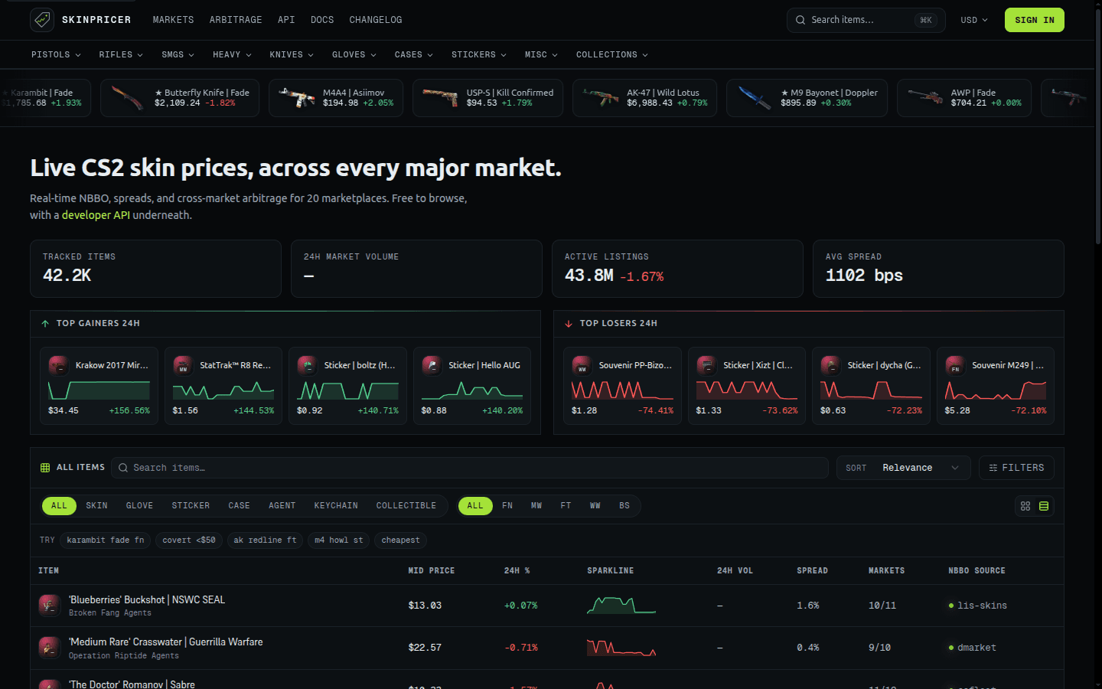Click Blueberries Buckshot agent icon
This screenshot has height=689, width=1102.
[50, 606]
